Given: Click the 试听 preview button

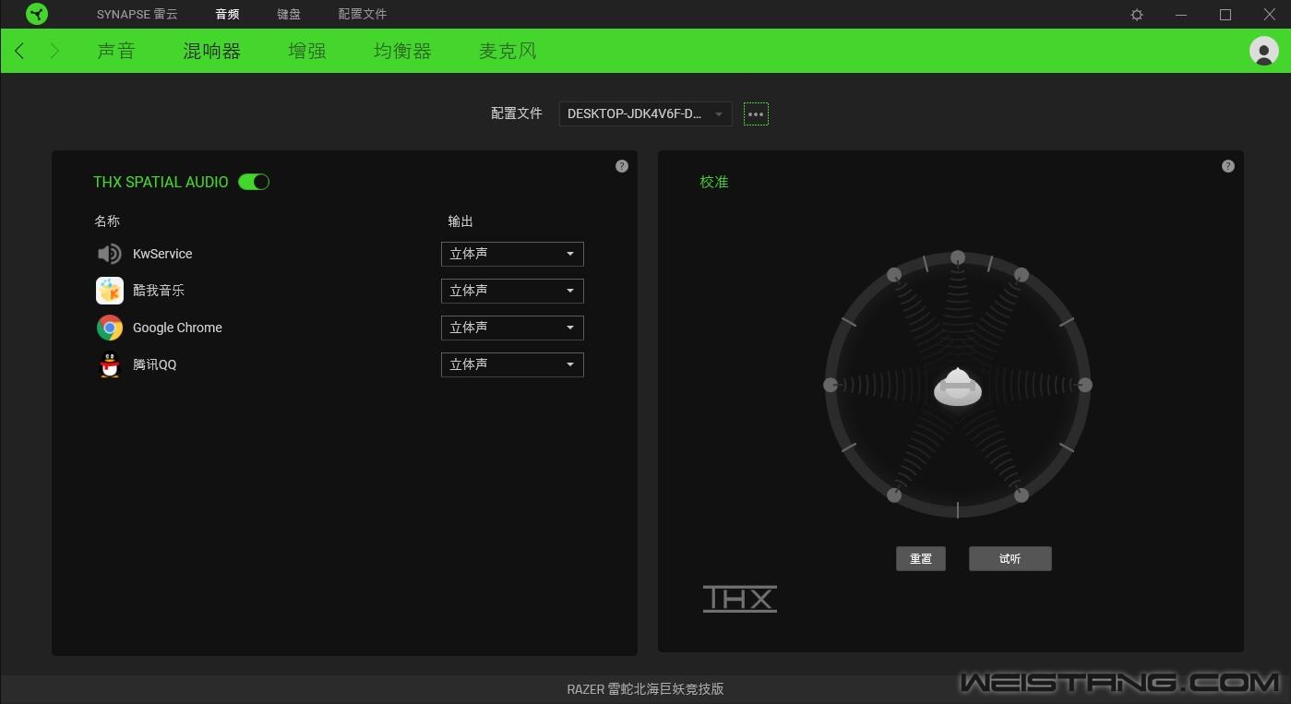Looking at the screenshot, I should (1010, 559).
